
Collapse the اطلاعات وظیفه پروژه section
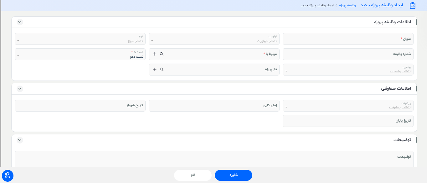[19, 22]
